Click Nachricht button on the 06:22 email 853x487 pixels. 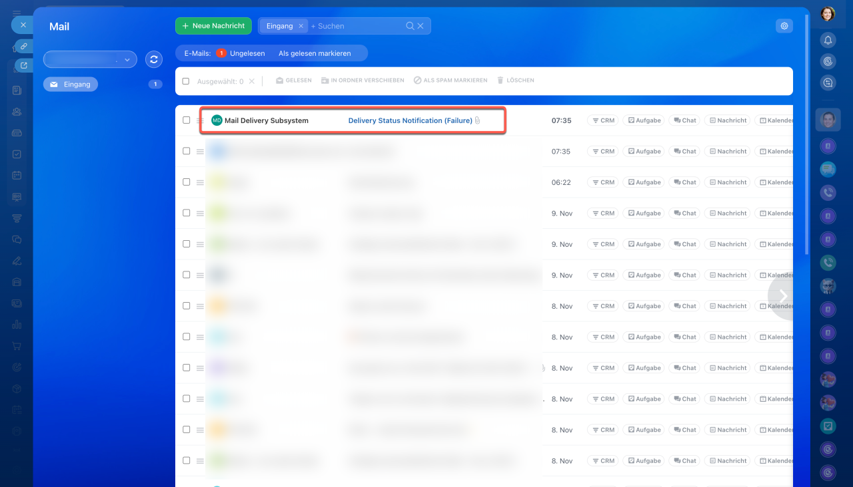point(727,182)
